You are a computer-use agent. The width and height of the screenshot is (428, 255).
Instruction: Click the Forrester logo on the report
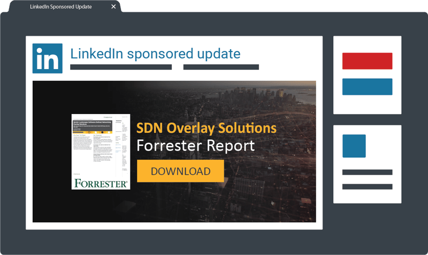(101, 183)
